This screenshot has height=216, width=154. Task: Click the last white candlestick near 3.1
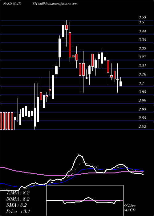121,84
